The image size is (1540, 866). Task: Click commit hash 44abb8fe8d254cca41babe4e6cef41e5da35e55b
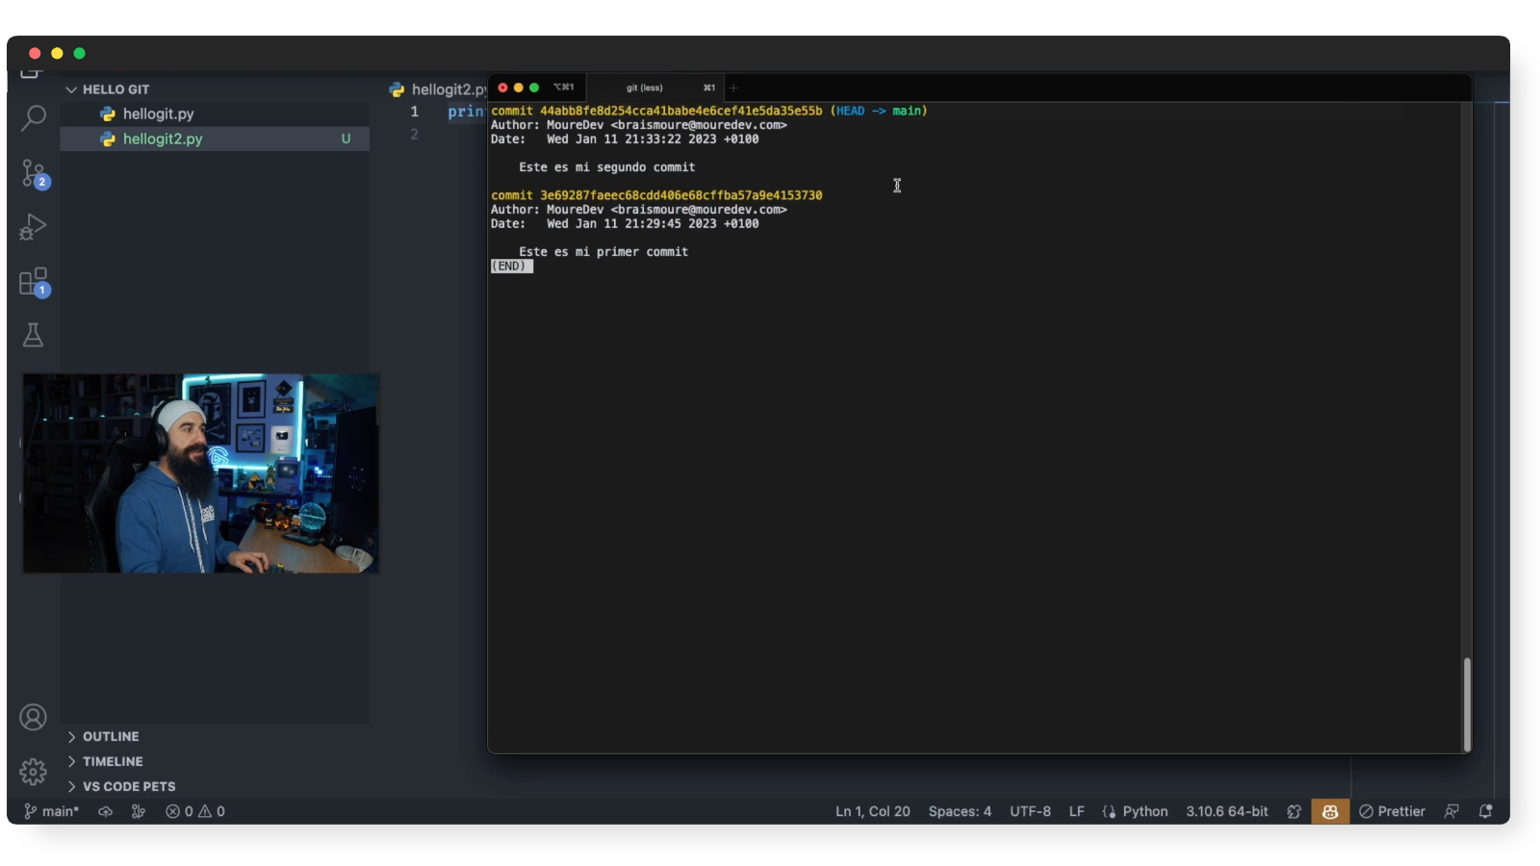coord(680,111)
